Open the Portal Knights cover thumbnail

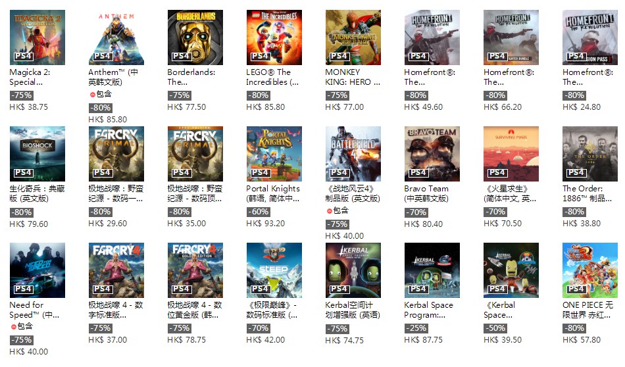click(x=274, y=154)
